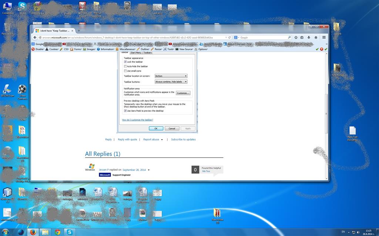
Task: Open the Windows Start button
Action: (5, 232)
